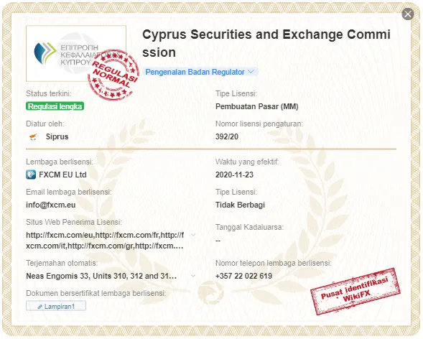The image size is (423, 339).
Task: Expand the licensee website URL list
Action: pyautogui.click(x=193, y=235)
